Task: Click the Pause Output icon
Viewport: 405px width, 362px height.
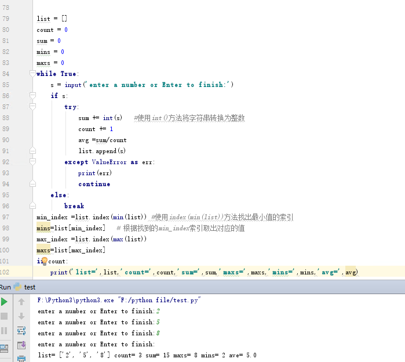Action: coord(4,331)
